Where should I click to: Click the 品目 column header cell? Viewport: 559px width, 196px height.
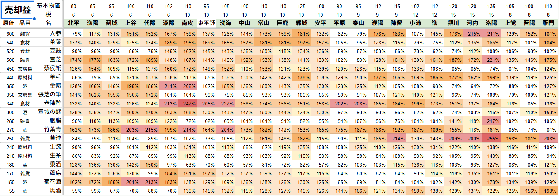pyautogui.click(x=25, y=23)
